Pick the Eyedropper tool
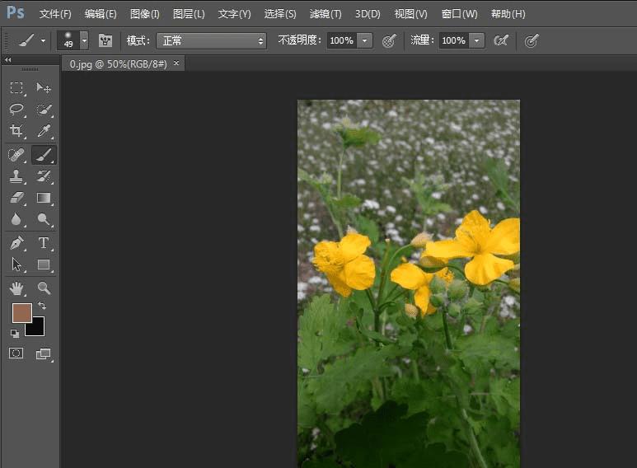 point(44,131)
